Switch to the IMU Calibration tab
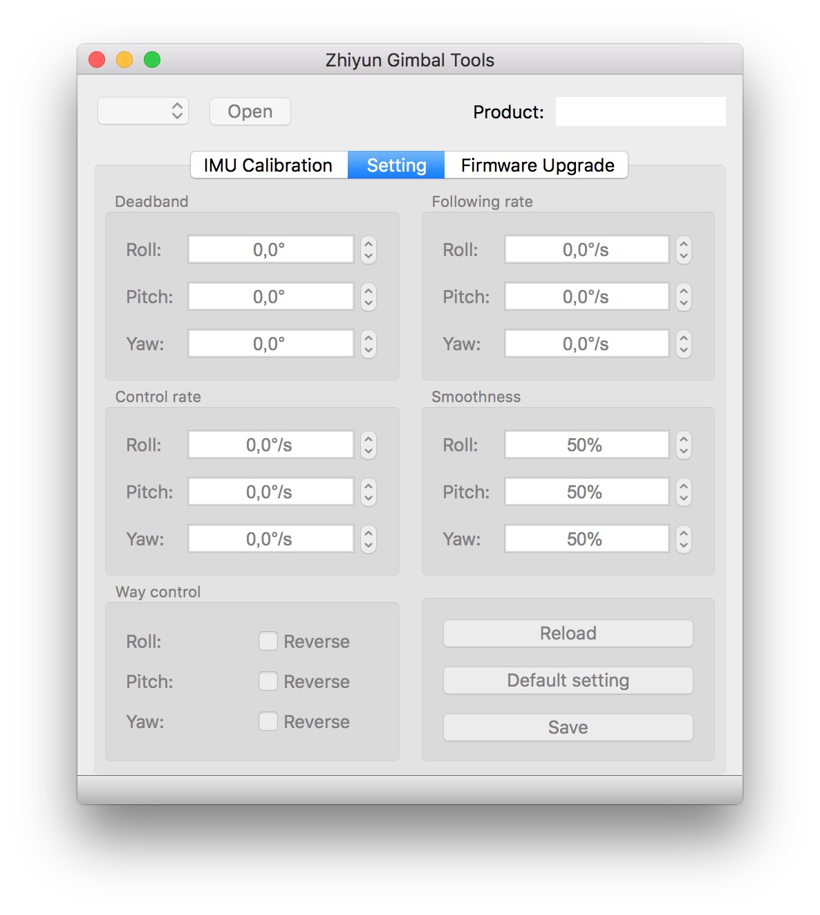Viewport: 820px width, 915px height. (x=269, y=165)
